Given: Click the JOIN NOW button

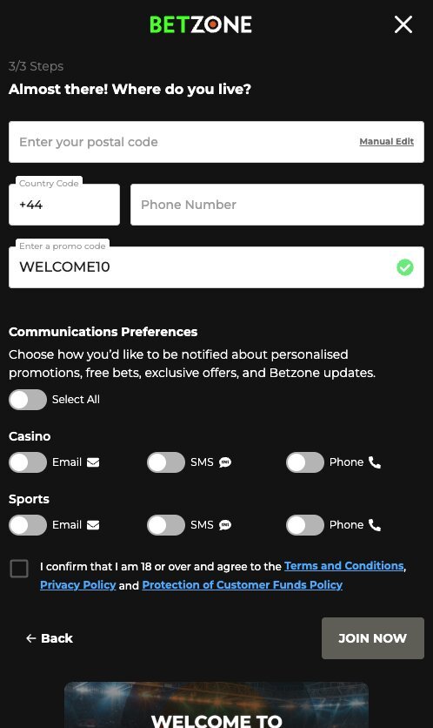Looking at the screenshot, I should (373, 638).
